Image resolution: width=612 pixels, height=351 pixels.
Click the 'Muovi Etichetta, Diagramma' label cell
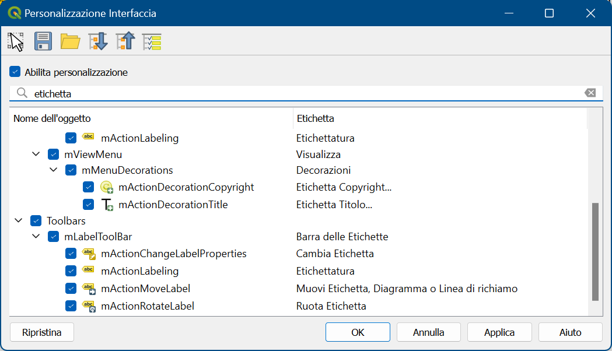407,289
